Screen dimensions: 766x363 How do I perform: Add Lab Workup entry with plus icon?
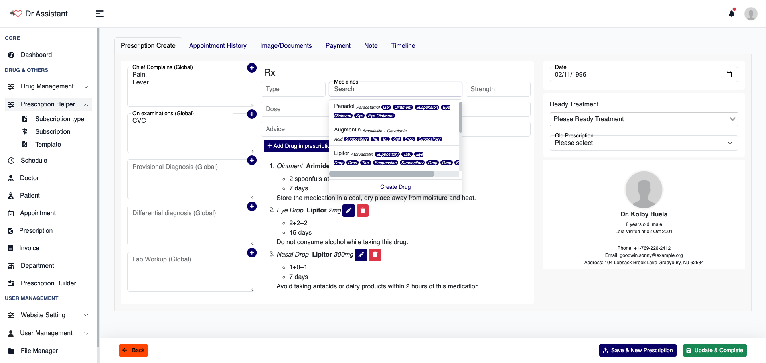coord(252,253)
